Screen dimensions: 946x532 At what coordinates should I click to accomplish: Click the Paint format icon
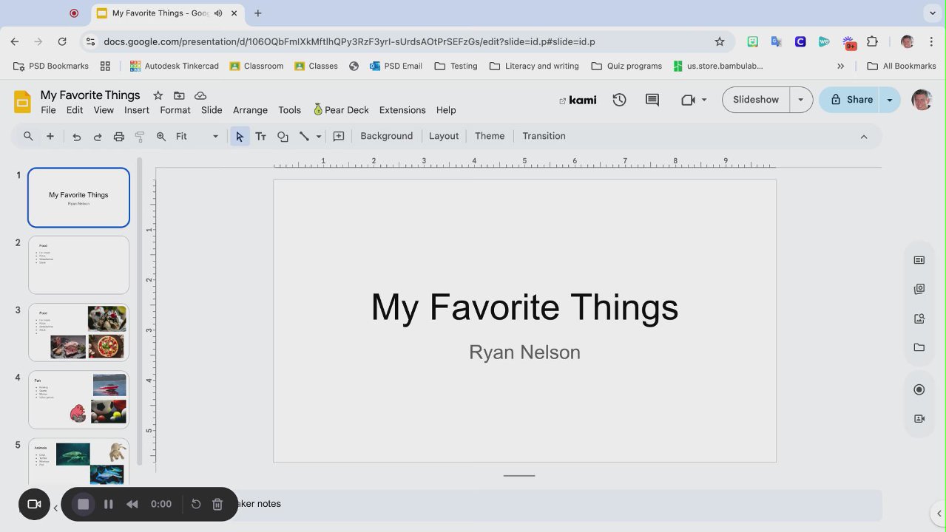coord(140,136)
